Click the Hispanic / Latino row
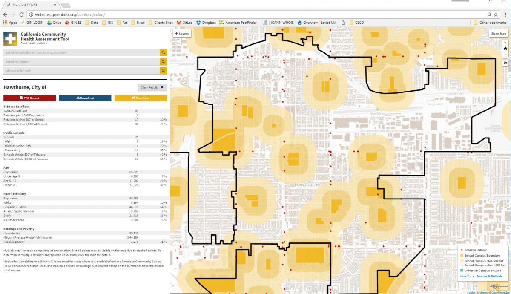 point(85,207)
